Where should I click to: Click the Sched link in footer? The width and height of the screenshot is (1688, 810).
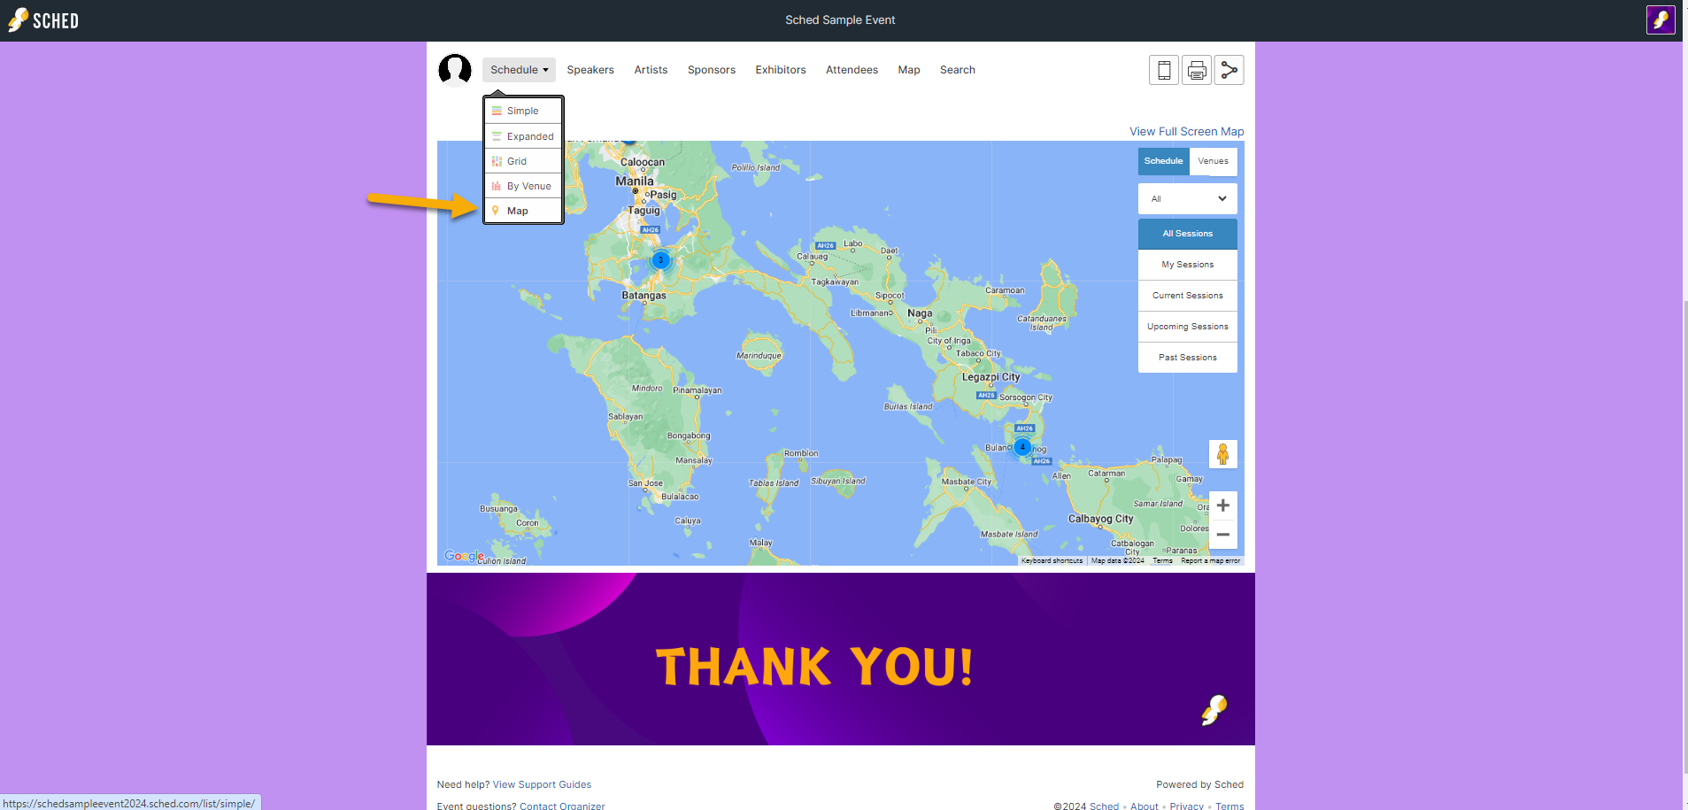click(1104, 806)
